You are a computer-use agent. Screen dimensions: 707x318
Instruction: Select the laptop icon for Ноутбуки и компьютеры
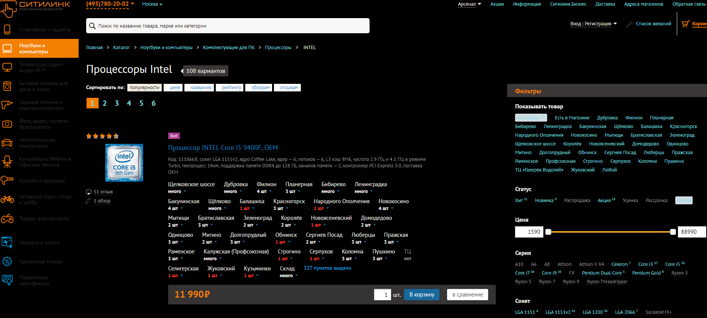(7, 48)
